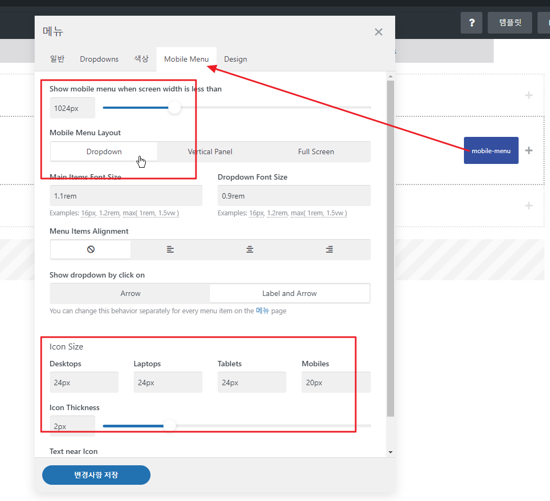Open the 템플릿 button in top bar
The height and width of the screenshot is (501, 550).
(x=509, y=23)
